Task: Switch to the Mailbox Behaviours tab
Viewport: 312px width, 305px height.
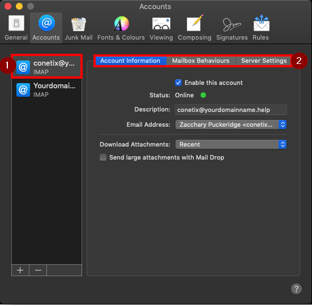Action: coord(201,61)
